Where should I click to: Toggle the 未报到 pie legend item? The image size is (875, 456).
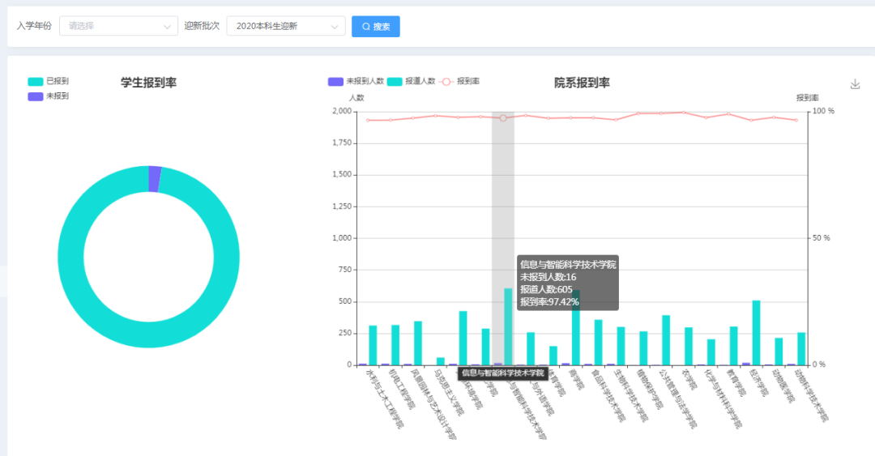[49, 96]
